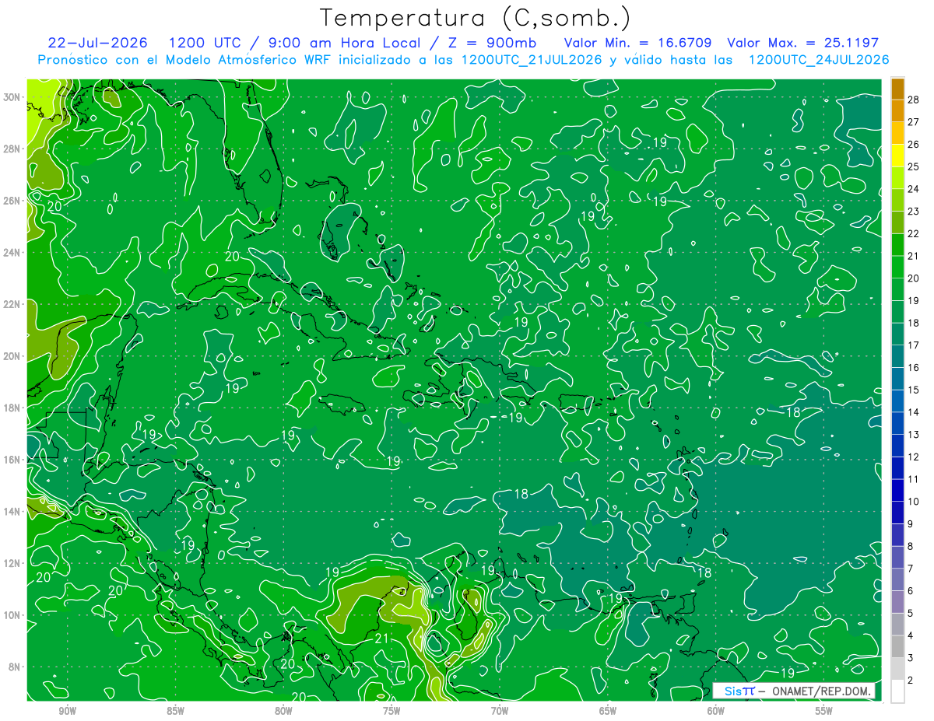Click the "30N" latitude axis label

tap(13, 97)
